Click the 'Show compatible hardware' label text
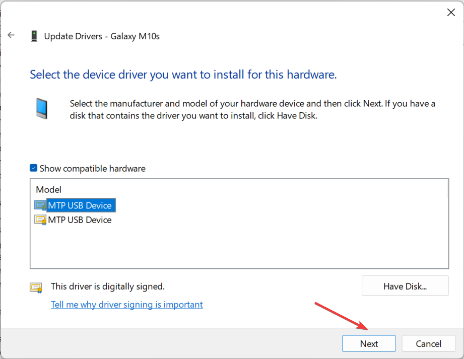Viewport: 464px width, 359px height. coord(92,169)
